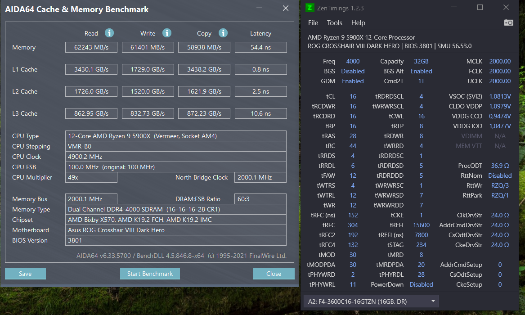
Task: Click the CPU Stepping value VMR-B0
Action: (176, 146)
